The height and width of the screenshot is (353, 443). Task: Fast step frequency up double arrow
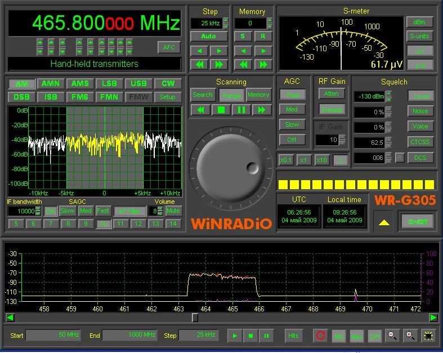(218, 65)
